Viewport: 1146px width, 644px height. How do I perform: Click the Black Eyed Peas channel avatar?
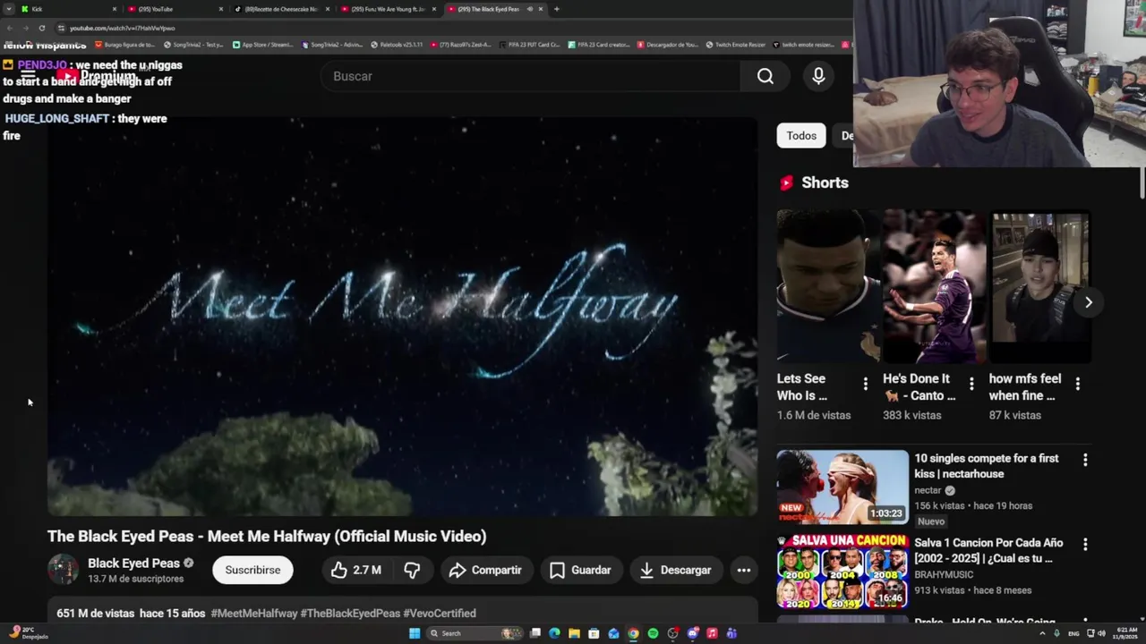63,570
